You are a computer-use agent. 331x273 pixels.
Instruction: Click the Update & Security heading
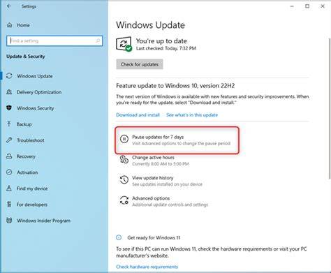click(26, 57)
